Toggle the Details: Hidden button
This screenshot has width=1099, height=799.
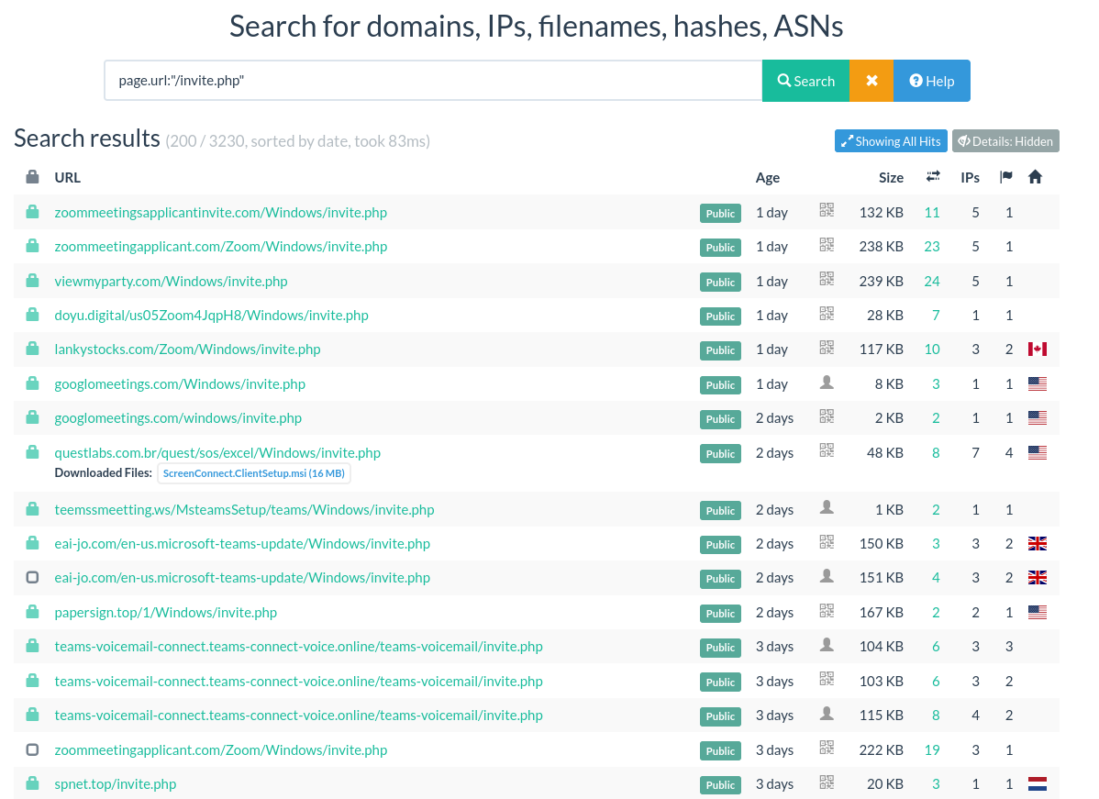[x=1005, y=141]
